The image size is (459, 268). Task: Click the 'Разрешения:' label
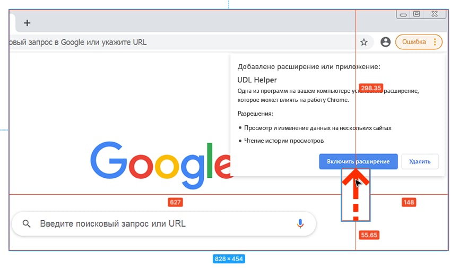255,114
